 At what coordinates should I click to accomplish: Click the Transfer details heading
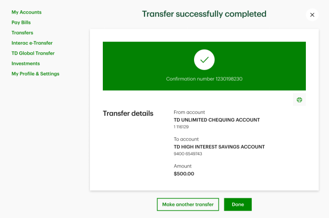pyautogui.click(x=128, y=113)
